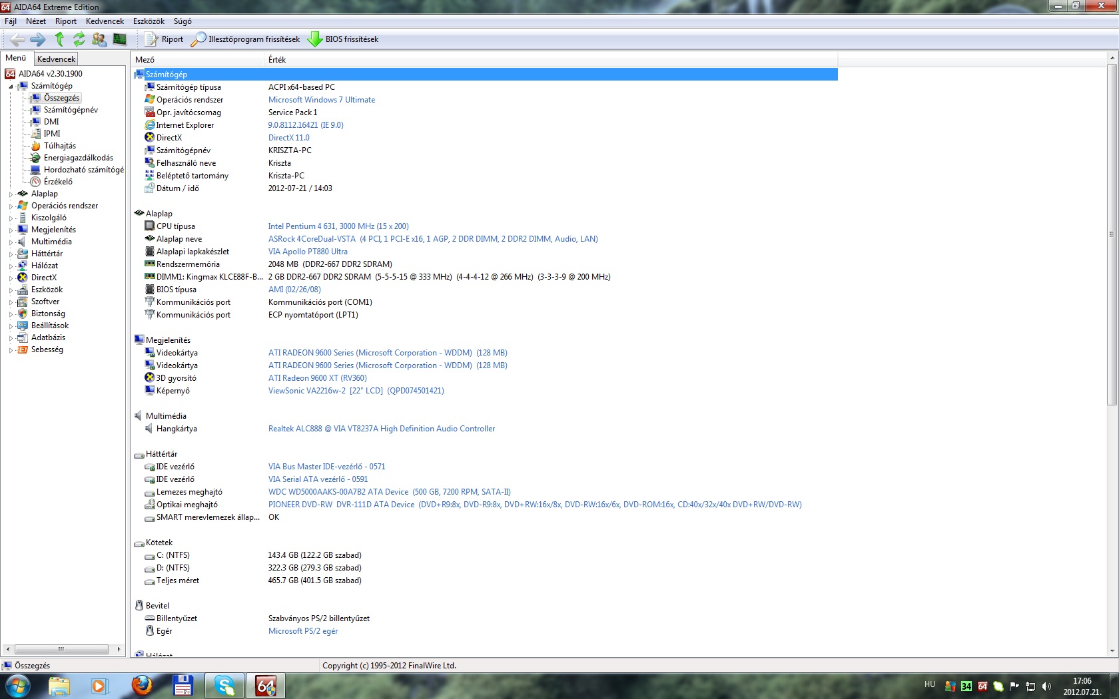
Task: Open the ViewSonic VA2216w-2 monitor link
Action: pos(356,391)
